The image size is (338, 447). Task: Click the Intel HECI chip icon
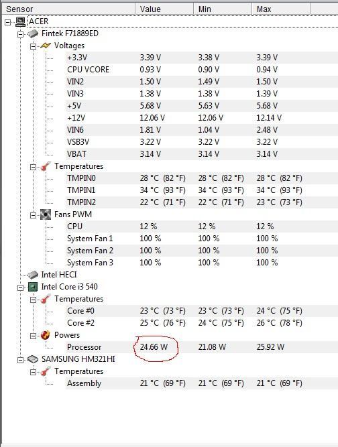coord(33,275)
